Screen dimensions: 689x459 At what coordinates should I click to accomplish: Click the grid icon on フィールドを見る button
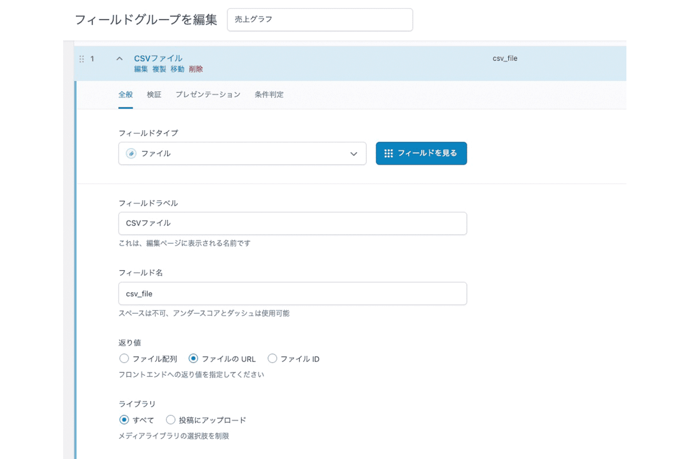click(x=389, y=153)
